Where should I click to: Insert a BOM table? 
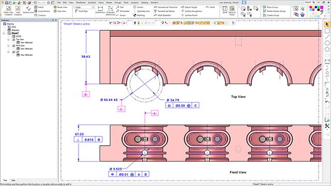pos(225,10)
